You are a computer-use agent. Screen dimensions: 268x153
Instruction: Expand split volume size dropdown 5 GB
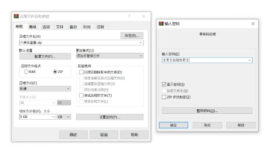53,117
